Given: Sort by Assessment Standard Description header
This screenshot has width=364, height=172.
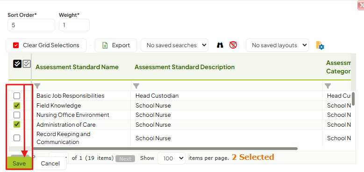Looking at the screenshot, I should 185,67.
